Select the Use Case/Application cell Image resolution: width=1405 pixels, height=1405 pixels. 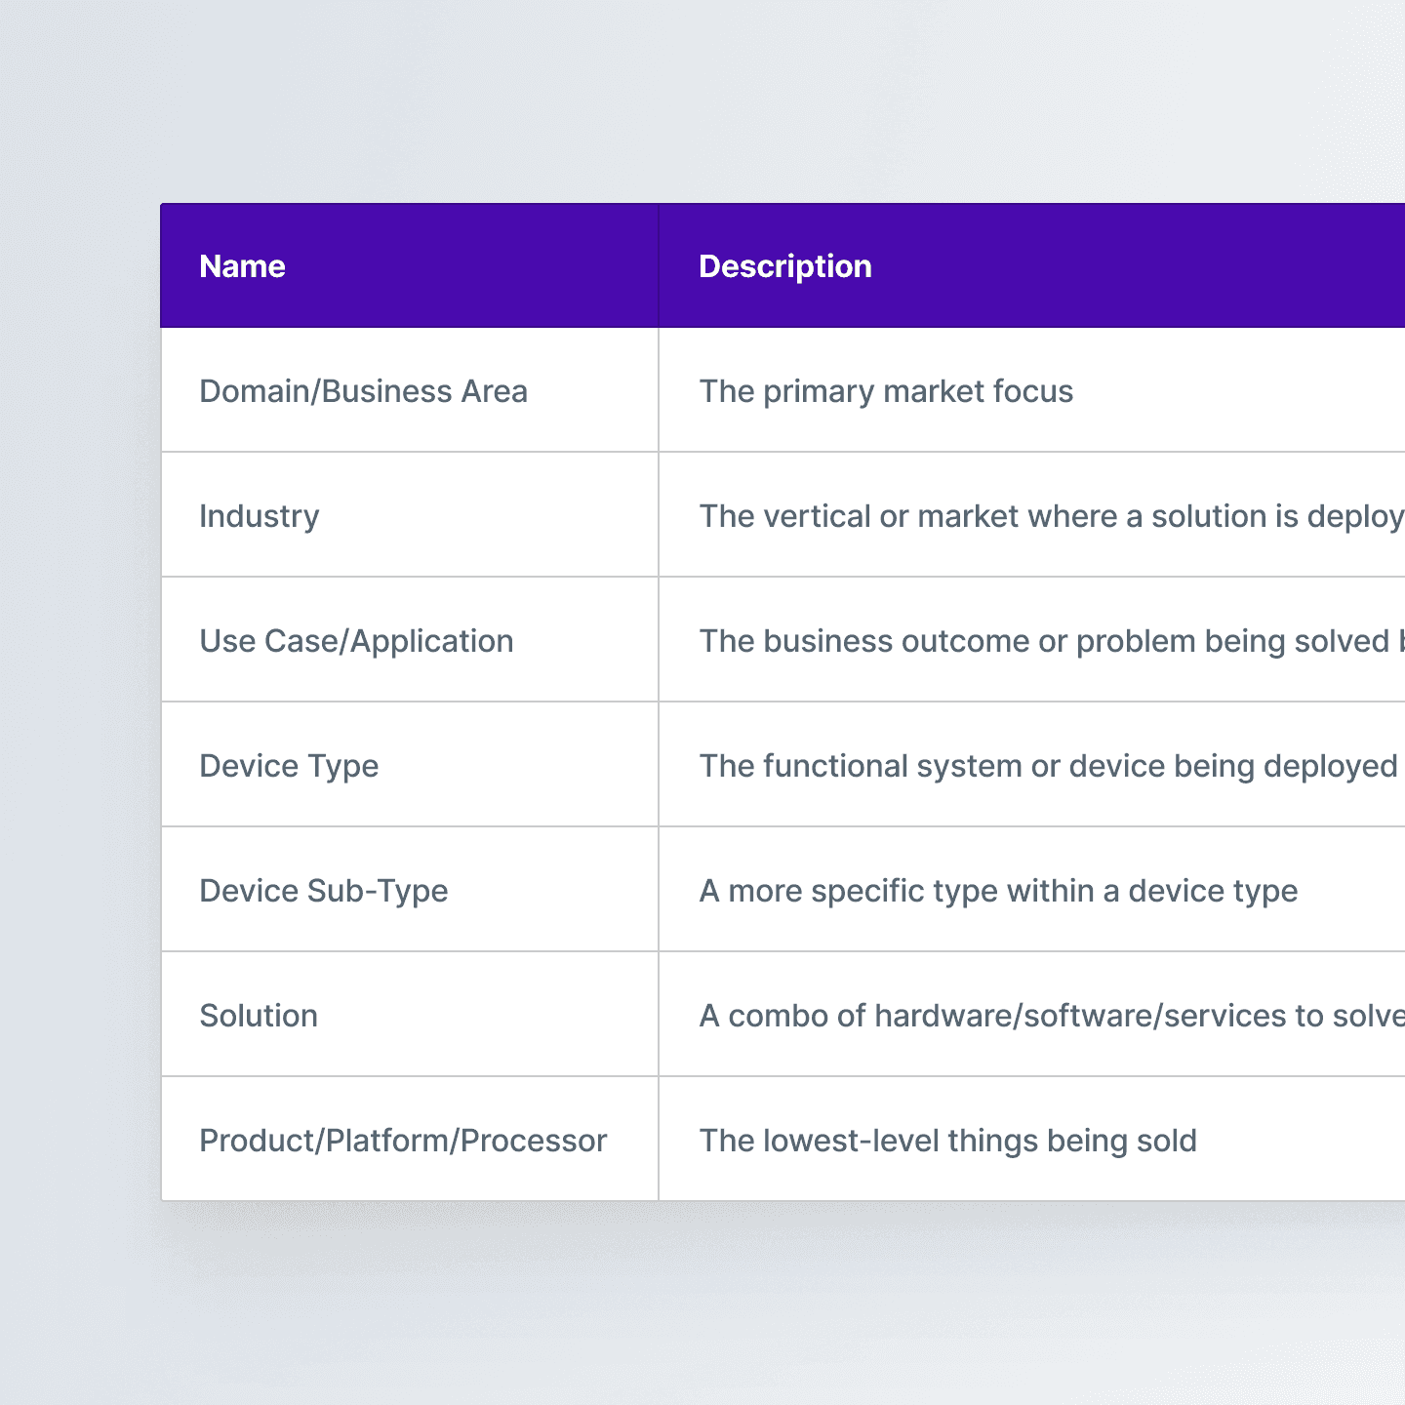pos(410,640)
